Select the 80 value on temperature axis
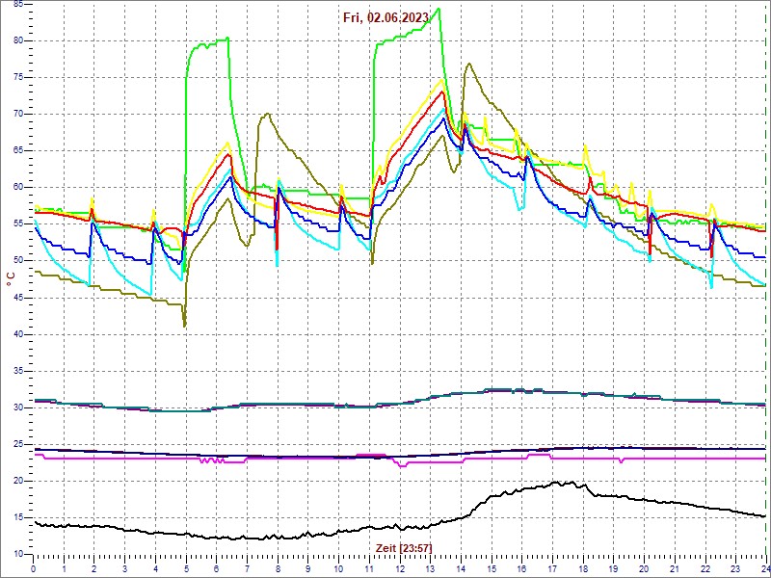771x578 pixels. [17, 41]
